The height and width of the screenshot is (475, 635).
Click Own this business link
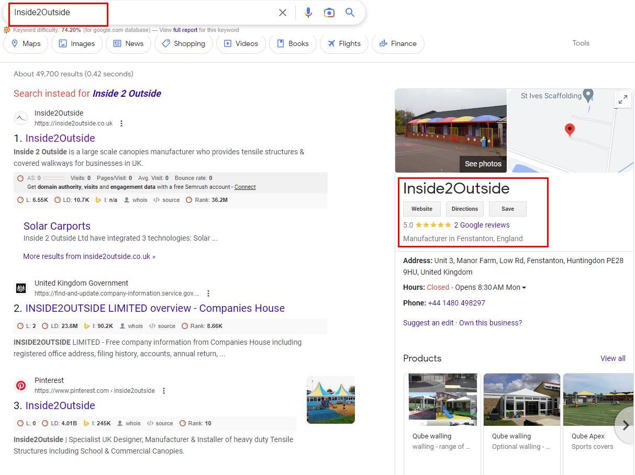click(491, 323)
